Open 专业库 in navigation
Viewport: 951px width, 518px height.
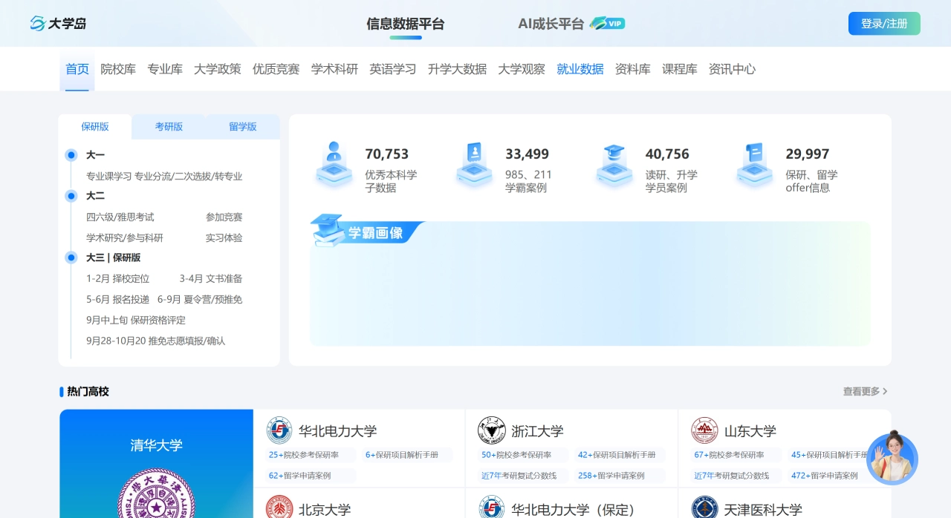[165, 69]
